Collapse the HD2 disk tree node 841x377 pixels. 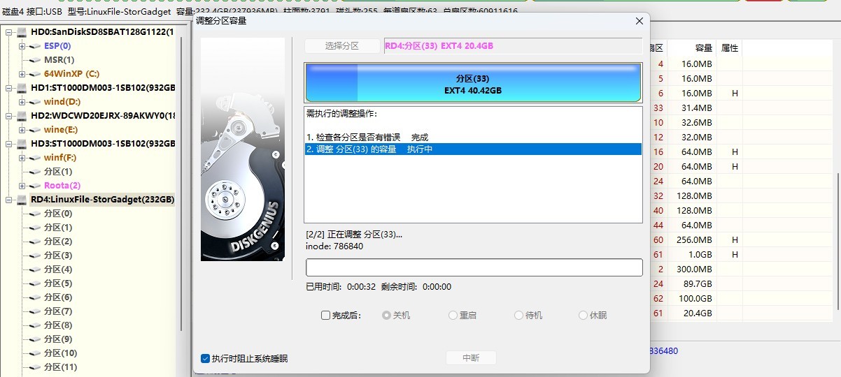point(8,116)
